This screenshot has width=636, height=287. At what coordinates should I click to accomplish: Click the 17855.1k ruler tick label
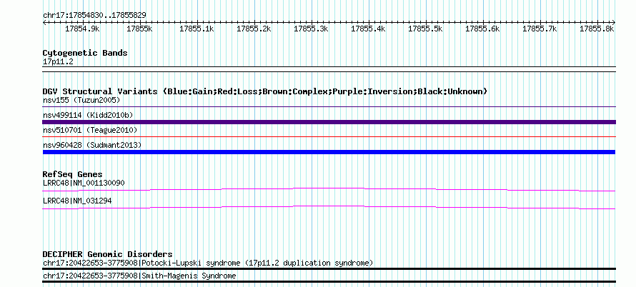[x=197, y=29]
